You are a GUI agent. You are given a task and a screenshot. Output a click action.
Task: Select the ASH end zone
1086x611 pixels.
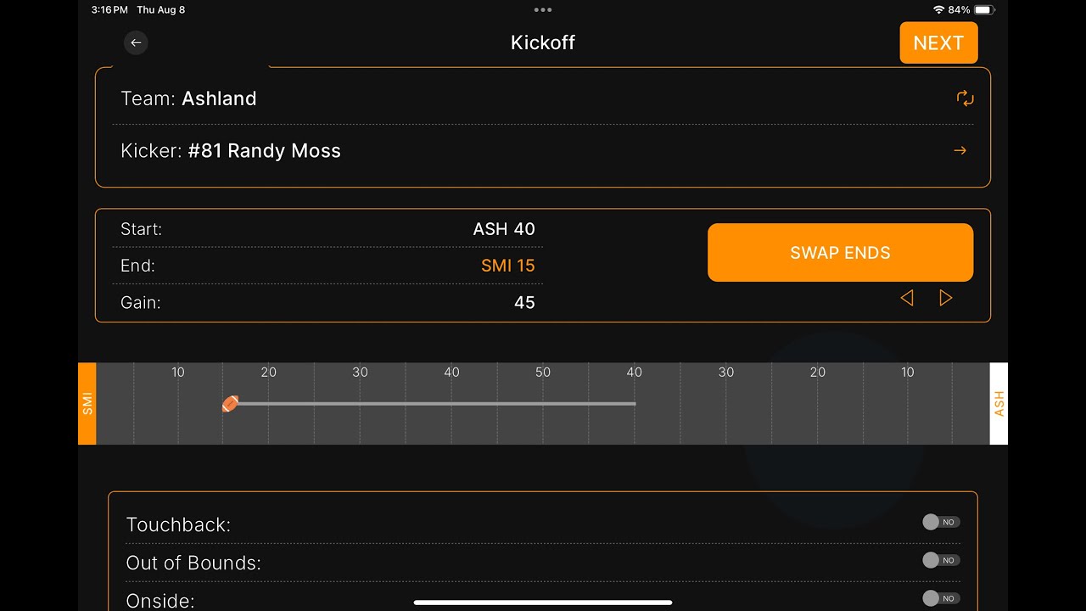point(999,404)
